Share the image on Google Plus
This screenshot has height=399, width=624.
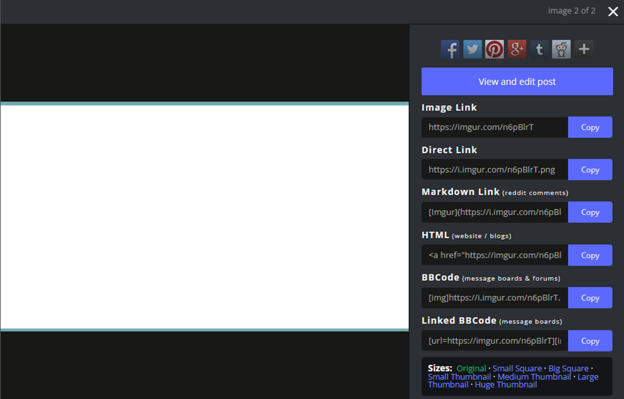tap(517, 49)
